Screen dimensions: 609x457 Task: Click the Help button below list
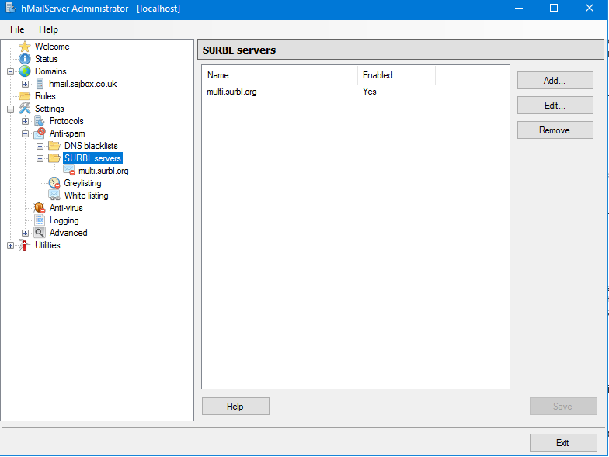[235, 407]
